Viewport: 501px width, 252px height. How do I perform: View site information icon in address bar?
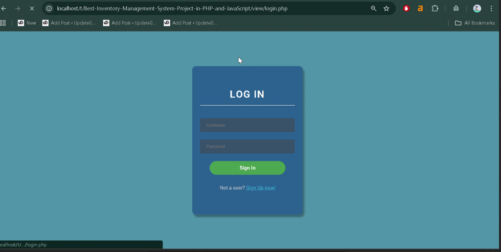click(x=49, y=9)
